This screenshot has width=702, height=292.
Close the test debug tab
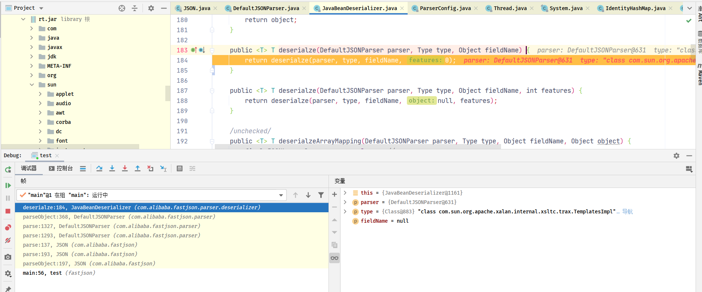(57, 156)
